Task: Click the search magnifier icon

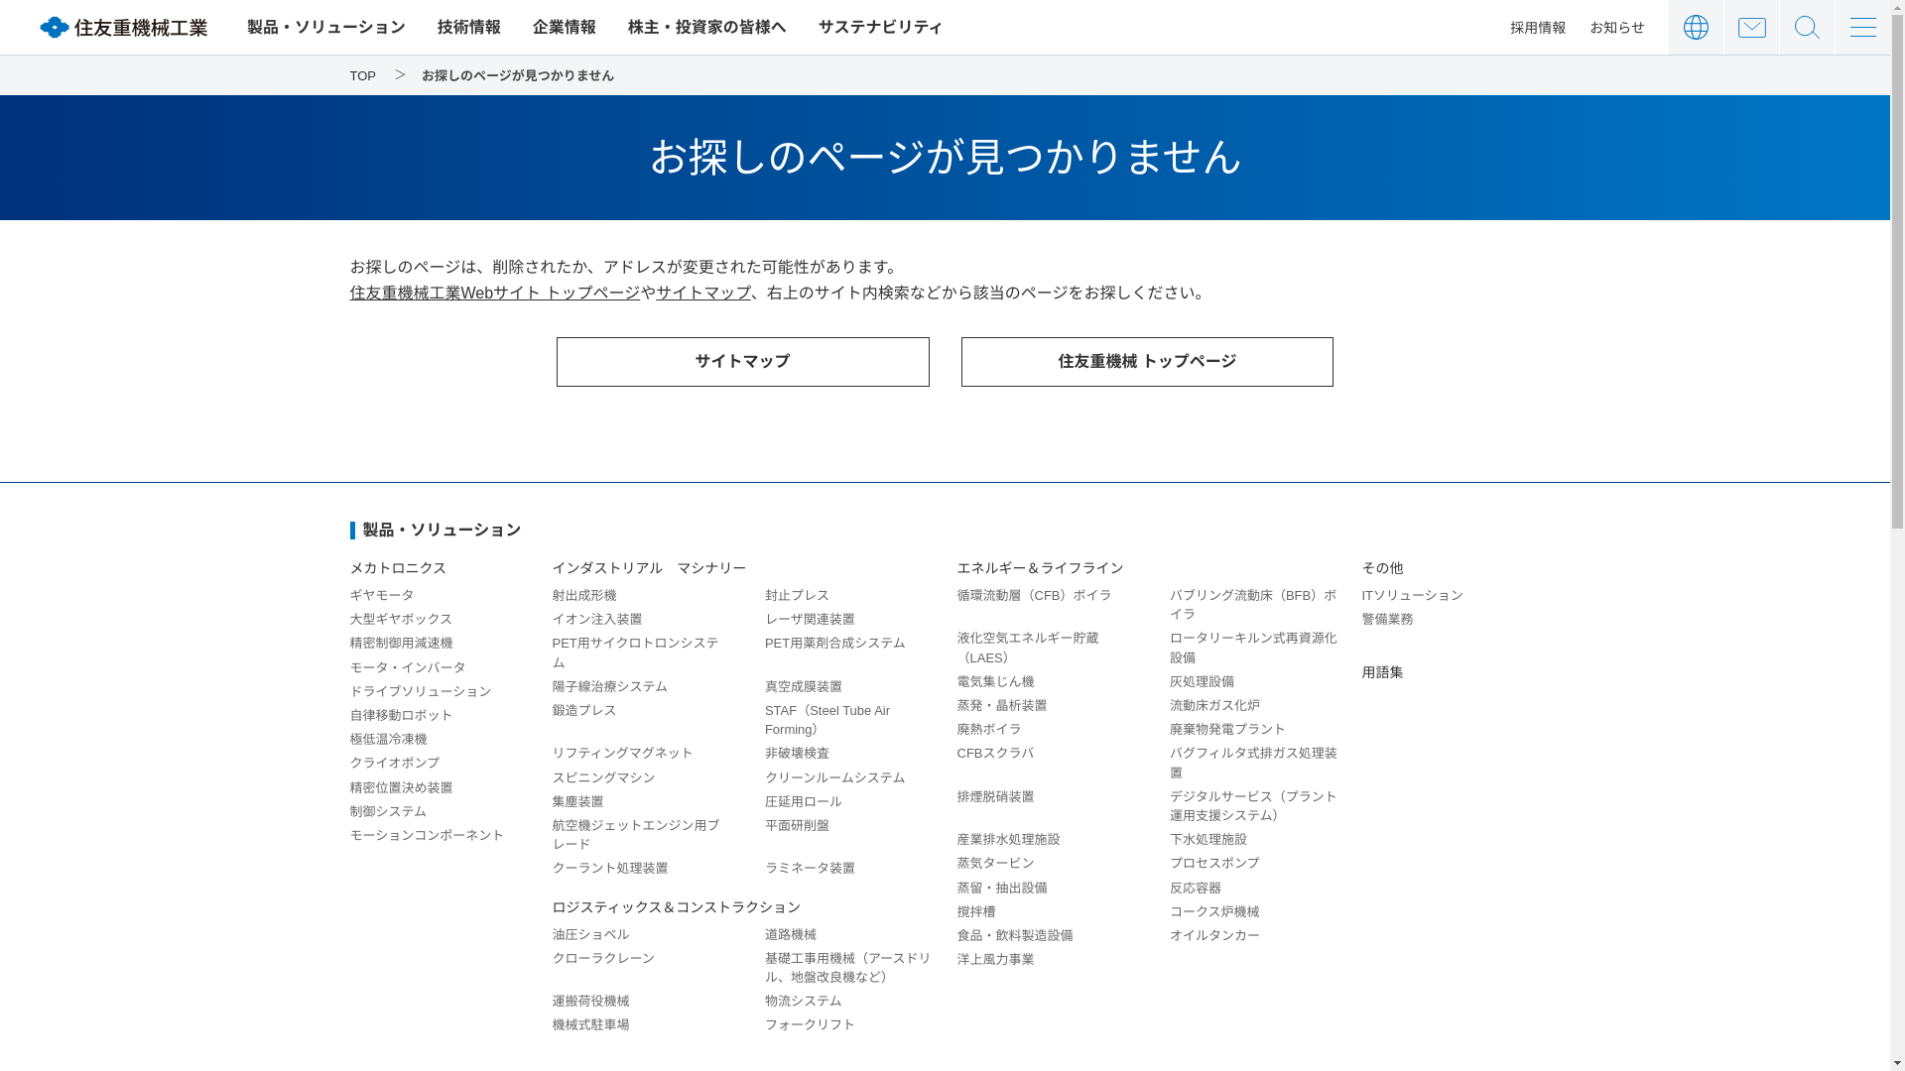Action: [1807, 27]
